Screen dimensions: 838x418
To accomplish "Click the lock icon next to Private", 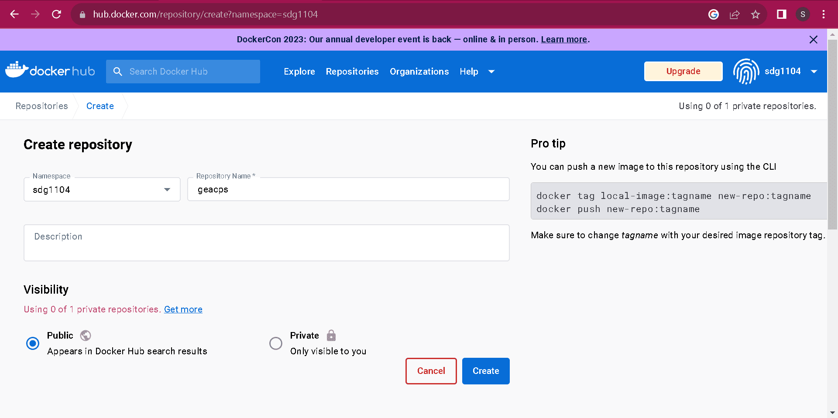I will 331,335.
